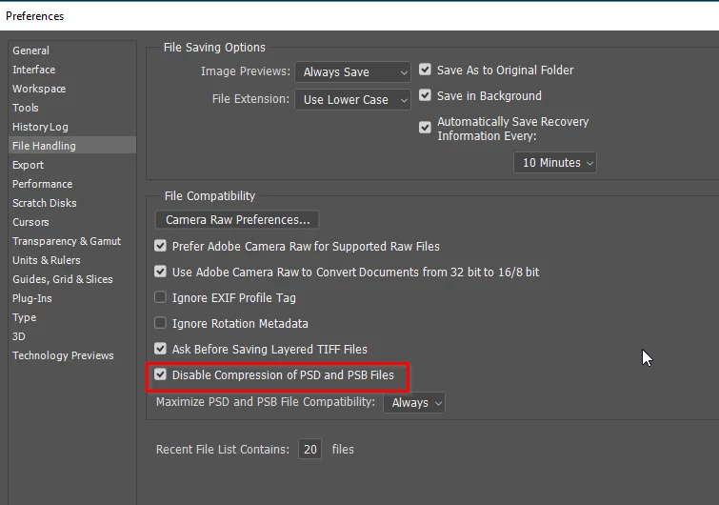Click the File Compatibility heading
The width and height of the screenshot is (719, 505).
pos(210,196)
